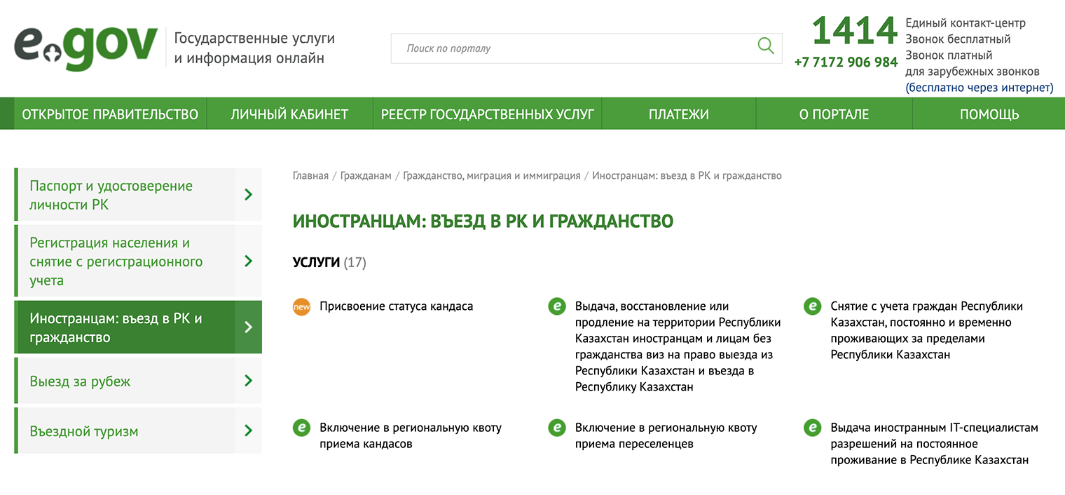Click Гражданство, миграция и иммиграция breadcrumb

pos(492,175)
